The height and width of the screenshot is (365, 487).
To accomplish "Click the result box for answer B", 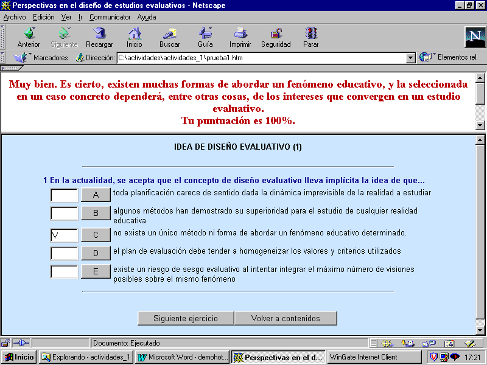I will (64, 214).
